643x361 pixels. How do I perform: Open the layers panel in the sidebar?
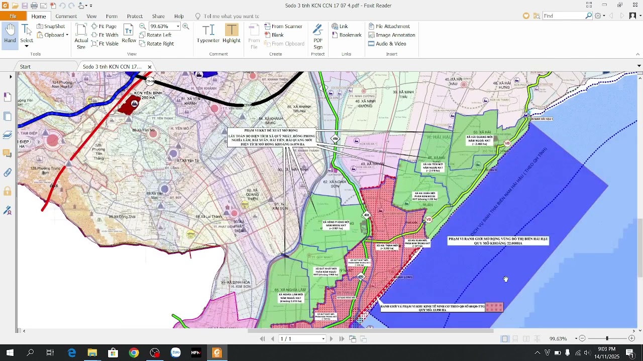click(x=8, y=135)
